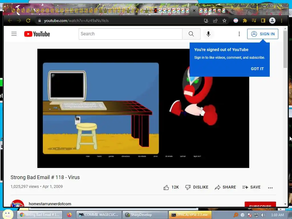Open the pink-blue striped extension icon
Viewport: 292px width, 219px height.
(236, 21)
